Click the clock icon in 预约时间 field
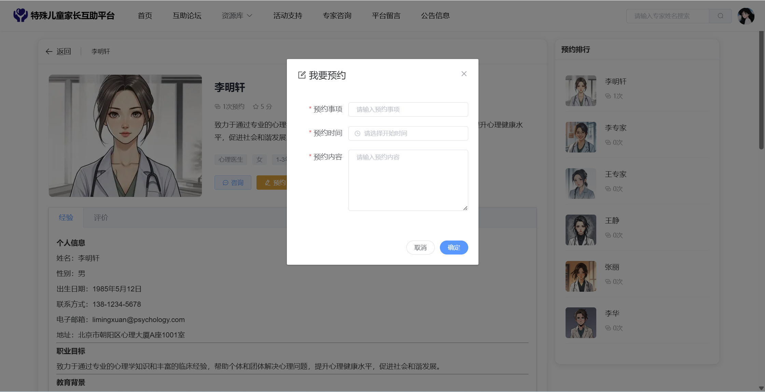 tap(357, 133)
